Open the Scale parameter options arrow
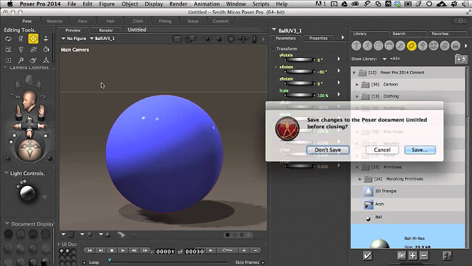Image resolution: width=472 pixels, height=266 pixels. 339,94
